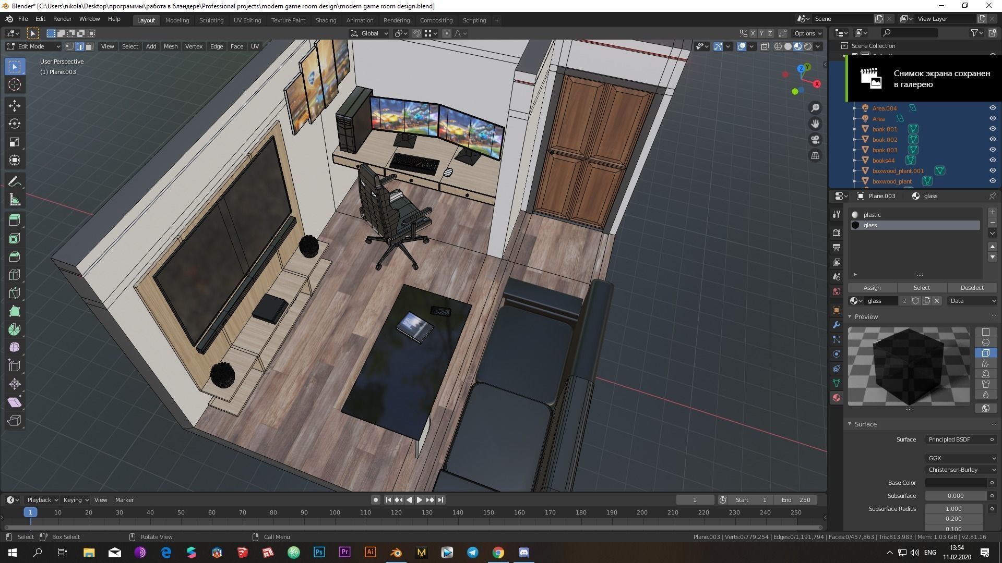Toggle proportional editing
This screenshot has height=563, width=1002.
pyautogui.click(x=446, y=33)
